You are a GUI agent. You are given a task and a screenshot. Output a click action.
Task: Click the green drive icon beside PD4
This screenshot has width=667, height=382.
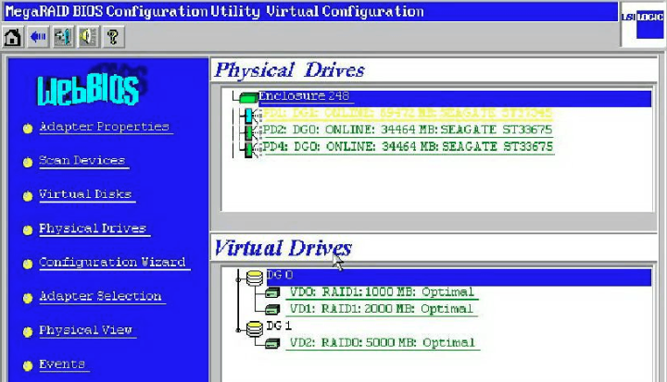click(x=249, y=149)
